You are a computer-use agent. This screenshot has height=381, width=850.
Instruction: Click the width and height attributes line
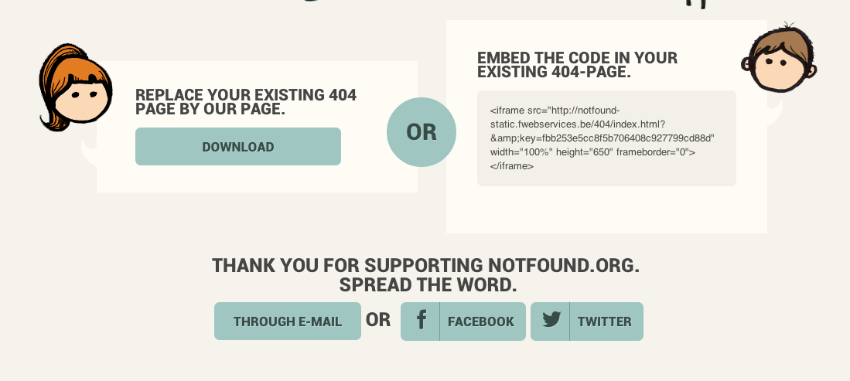(592, 152)
